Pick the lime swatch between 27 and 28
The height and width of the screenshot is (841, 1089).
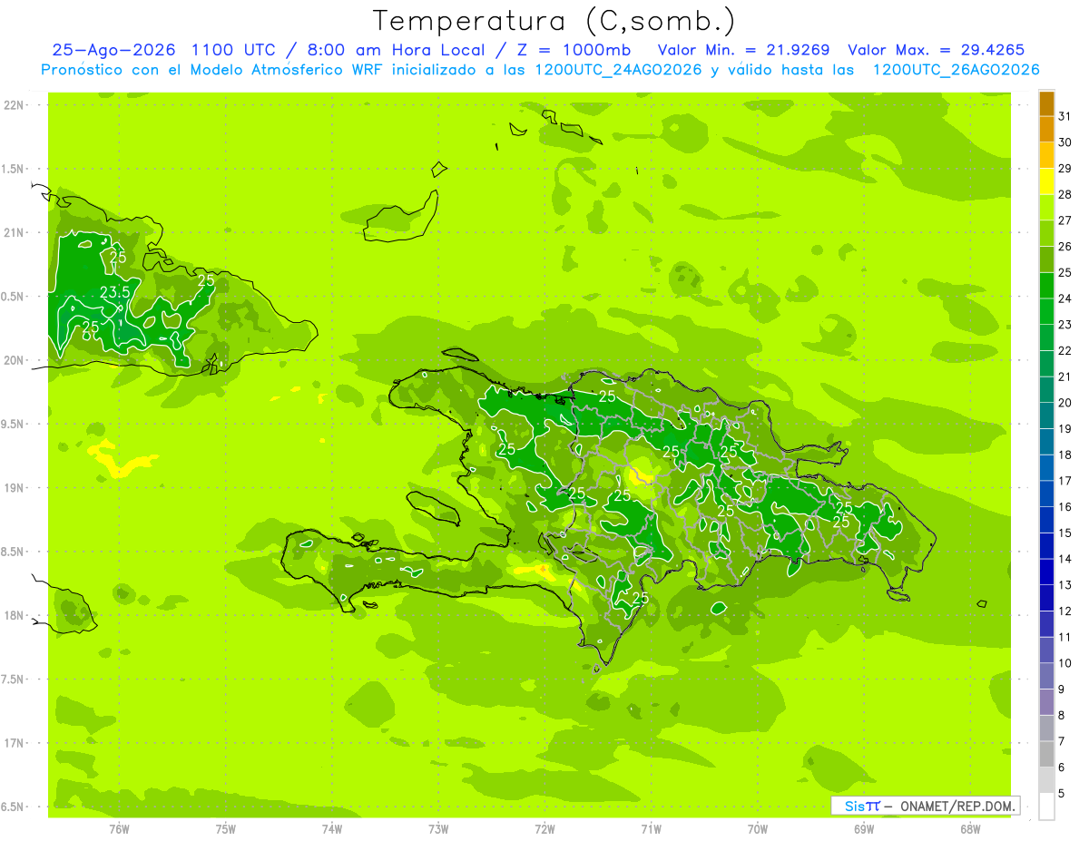coord(1046,208)
